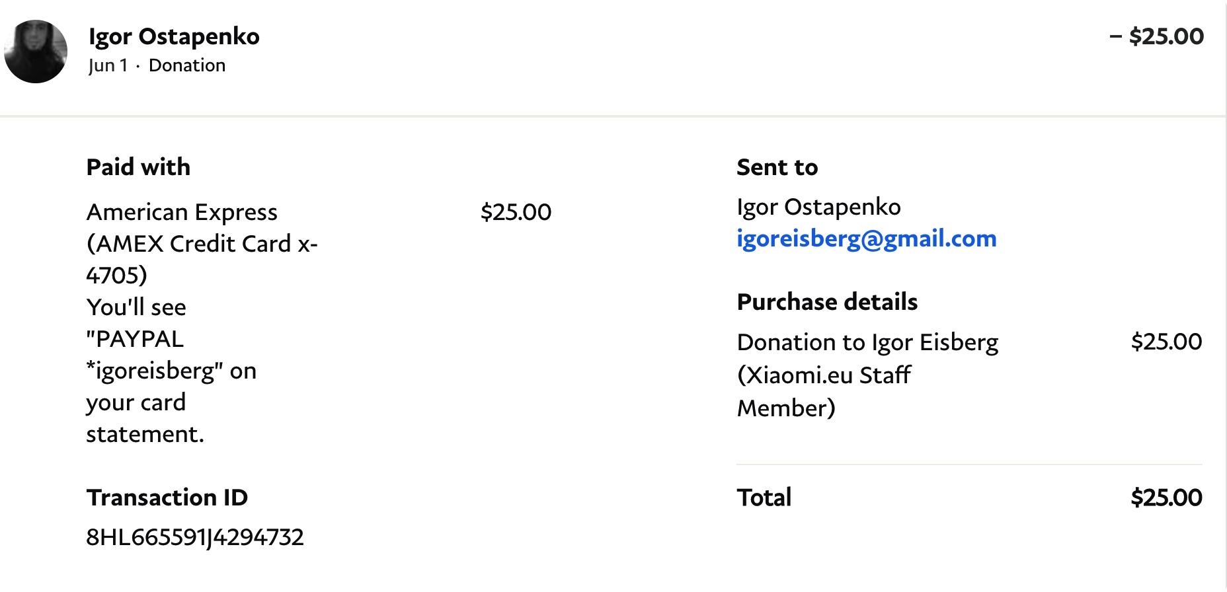
Task: Open the igoreisberg@gmail.com email link
Action: click(x=866, y=239)
